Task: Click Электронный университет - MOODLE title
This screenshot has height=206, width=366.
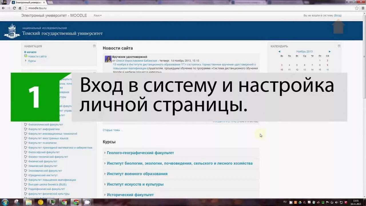Action: (54, 15)
